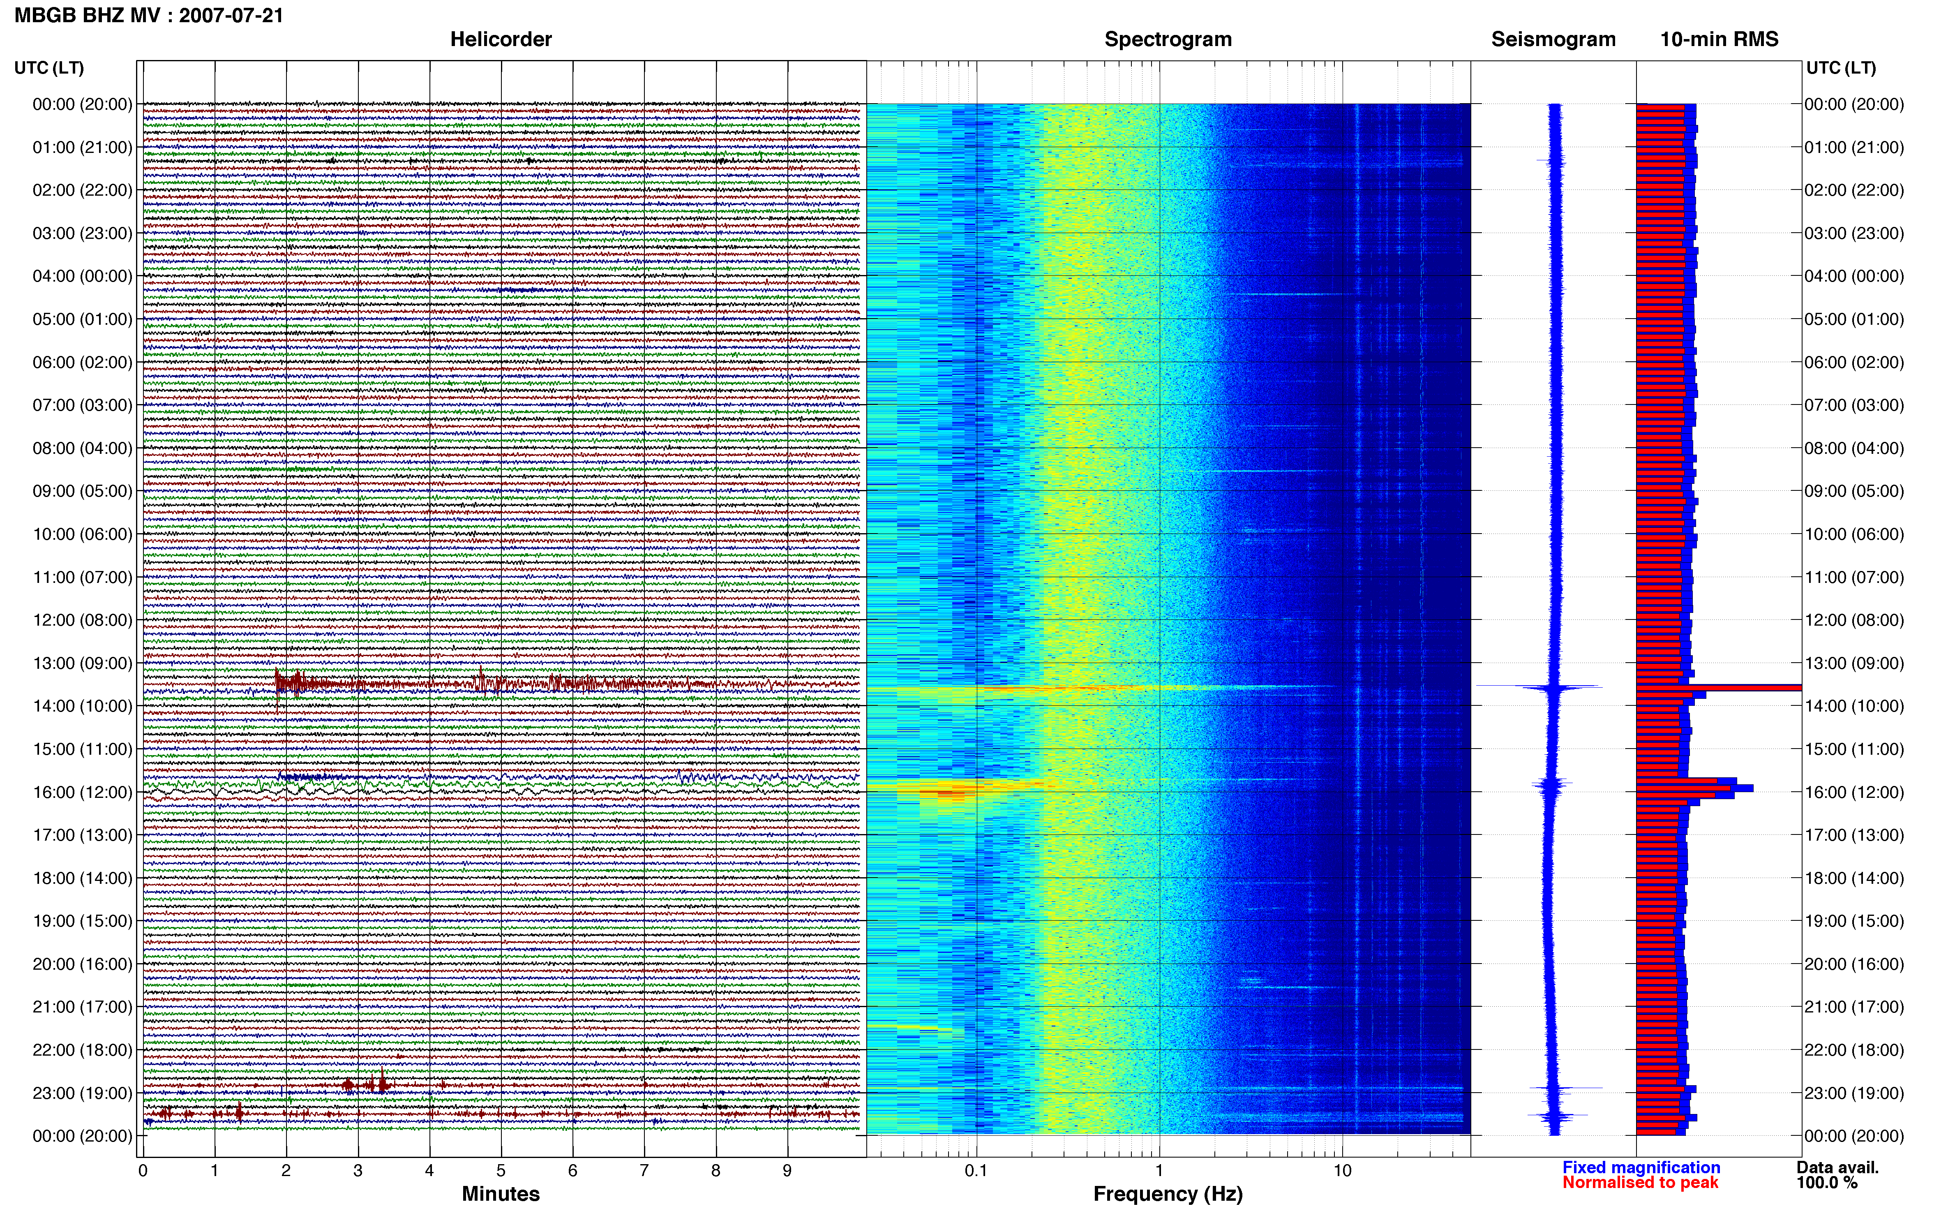Click the 'Seismogram' panel heading
This screenshot has width=1948, height=1218.
click(1553, 39)
